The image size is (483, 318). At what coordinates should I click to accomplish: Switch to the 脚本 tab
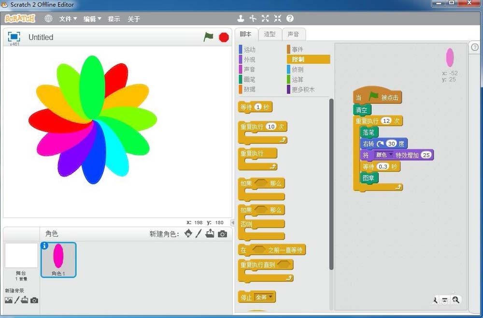[x=245, y=34]
